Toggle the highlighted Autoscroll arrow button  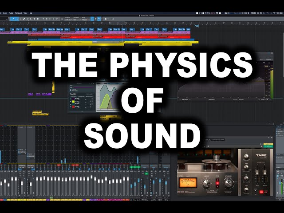(99, 19)
